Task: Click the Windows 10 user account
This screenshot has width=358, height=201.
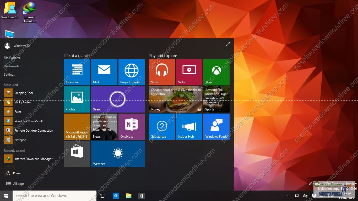Action: (x=17, y=46)
